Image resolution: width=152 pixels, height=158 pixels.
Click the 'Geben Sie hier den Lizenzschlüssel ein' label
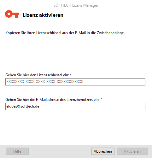37,75
